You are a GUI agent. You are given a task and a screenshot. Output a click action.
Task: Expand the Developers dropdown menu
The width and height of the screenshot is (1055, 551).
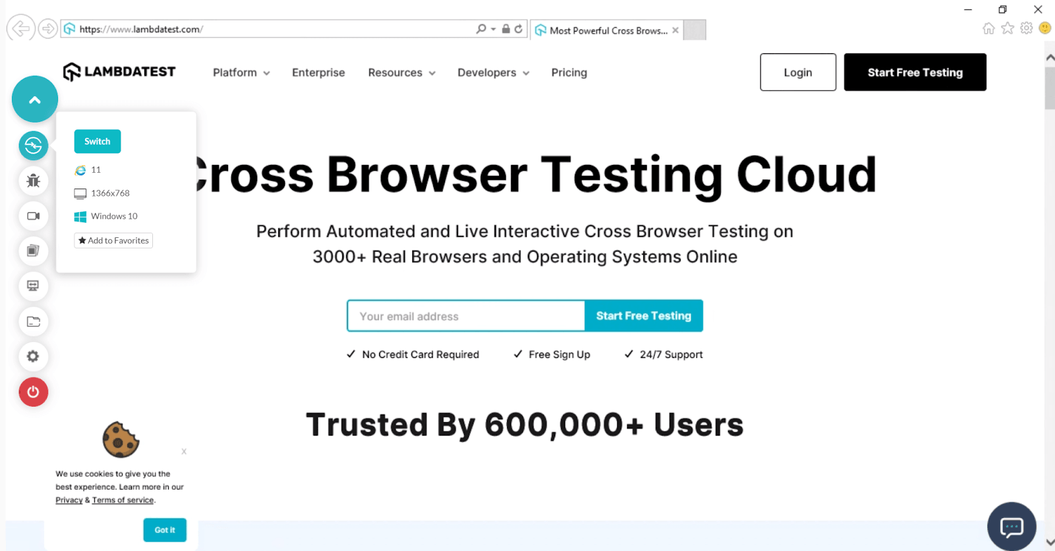click(x=493, y=72)
